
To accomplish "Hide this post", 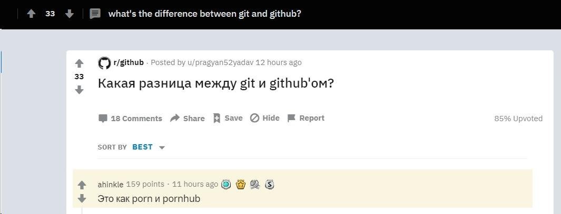I will (x=265, y=118).
